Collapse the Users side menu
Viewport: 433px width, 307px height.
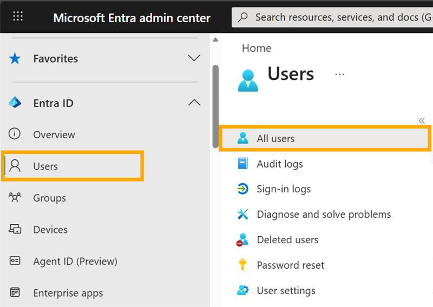coord(422,121)
